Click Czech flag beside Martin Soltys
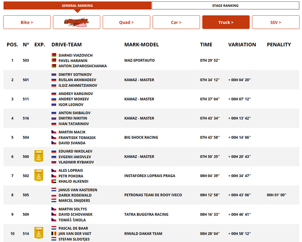Image resolution: width=302 pixels, height=242 pixels. click(x=54, y=209)
